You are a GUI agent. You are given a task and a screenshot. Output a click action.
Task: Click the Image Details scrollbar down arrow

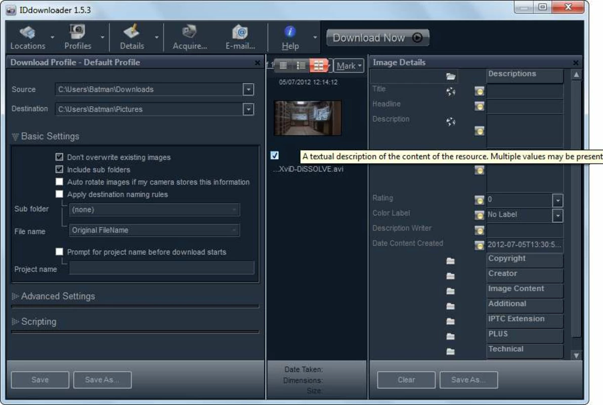[576, 355]
